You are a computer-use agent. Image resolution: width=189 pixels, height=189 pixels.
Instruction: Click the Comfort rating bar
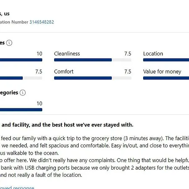click(x=92, y=78)
